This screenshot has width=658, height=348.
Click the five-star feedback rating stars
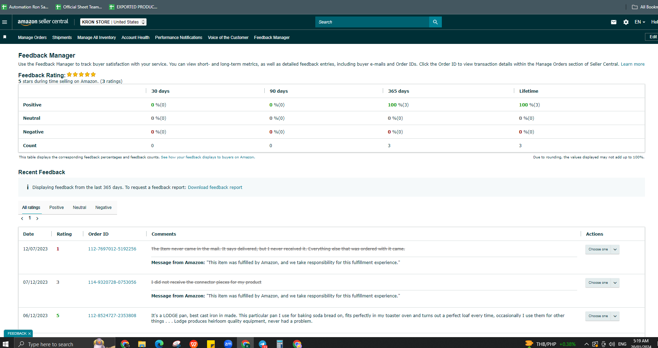click(81, 74)
